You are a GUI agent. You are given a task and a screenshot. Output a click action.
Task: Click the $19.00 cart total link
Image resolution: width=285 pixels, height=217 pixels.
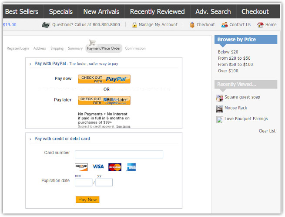pyautogui.click(x=10, y=24)
